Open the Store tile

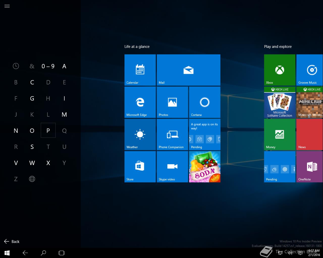pos(140,167)
